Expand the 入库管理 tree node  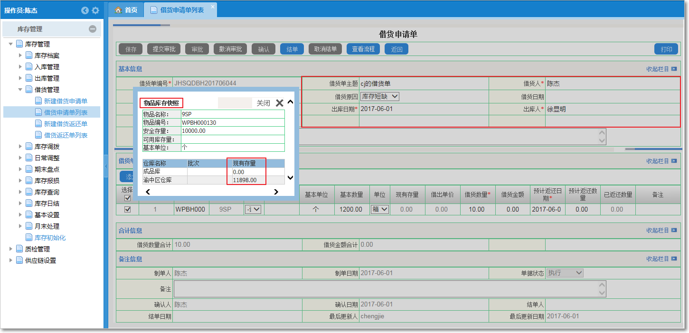point(20,67)
